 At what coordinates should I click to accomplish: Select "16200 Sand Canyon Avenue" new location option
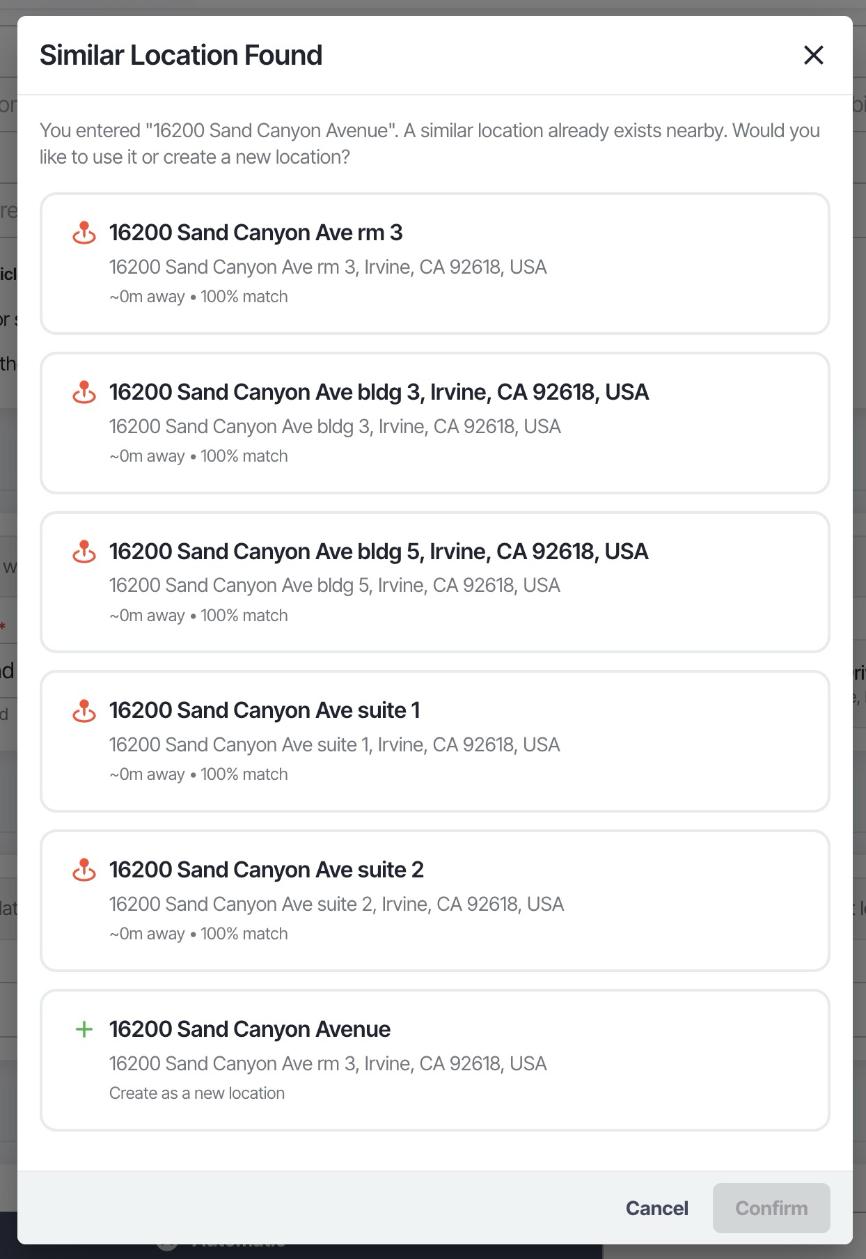pyautogui.click(x=250, y=1029)
